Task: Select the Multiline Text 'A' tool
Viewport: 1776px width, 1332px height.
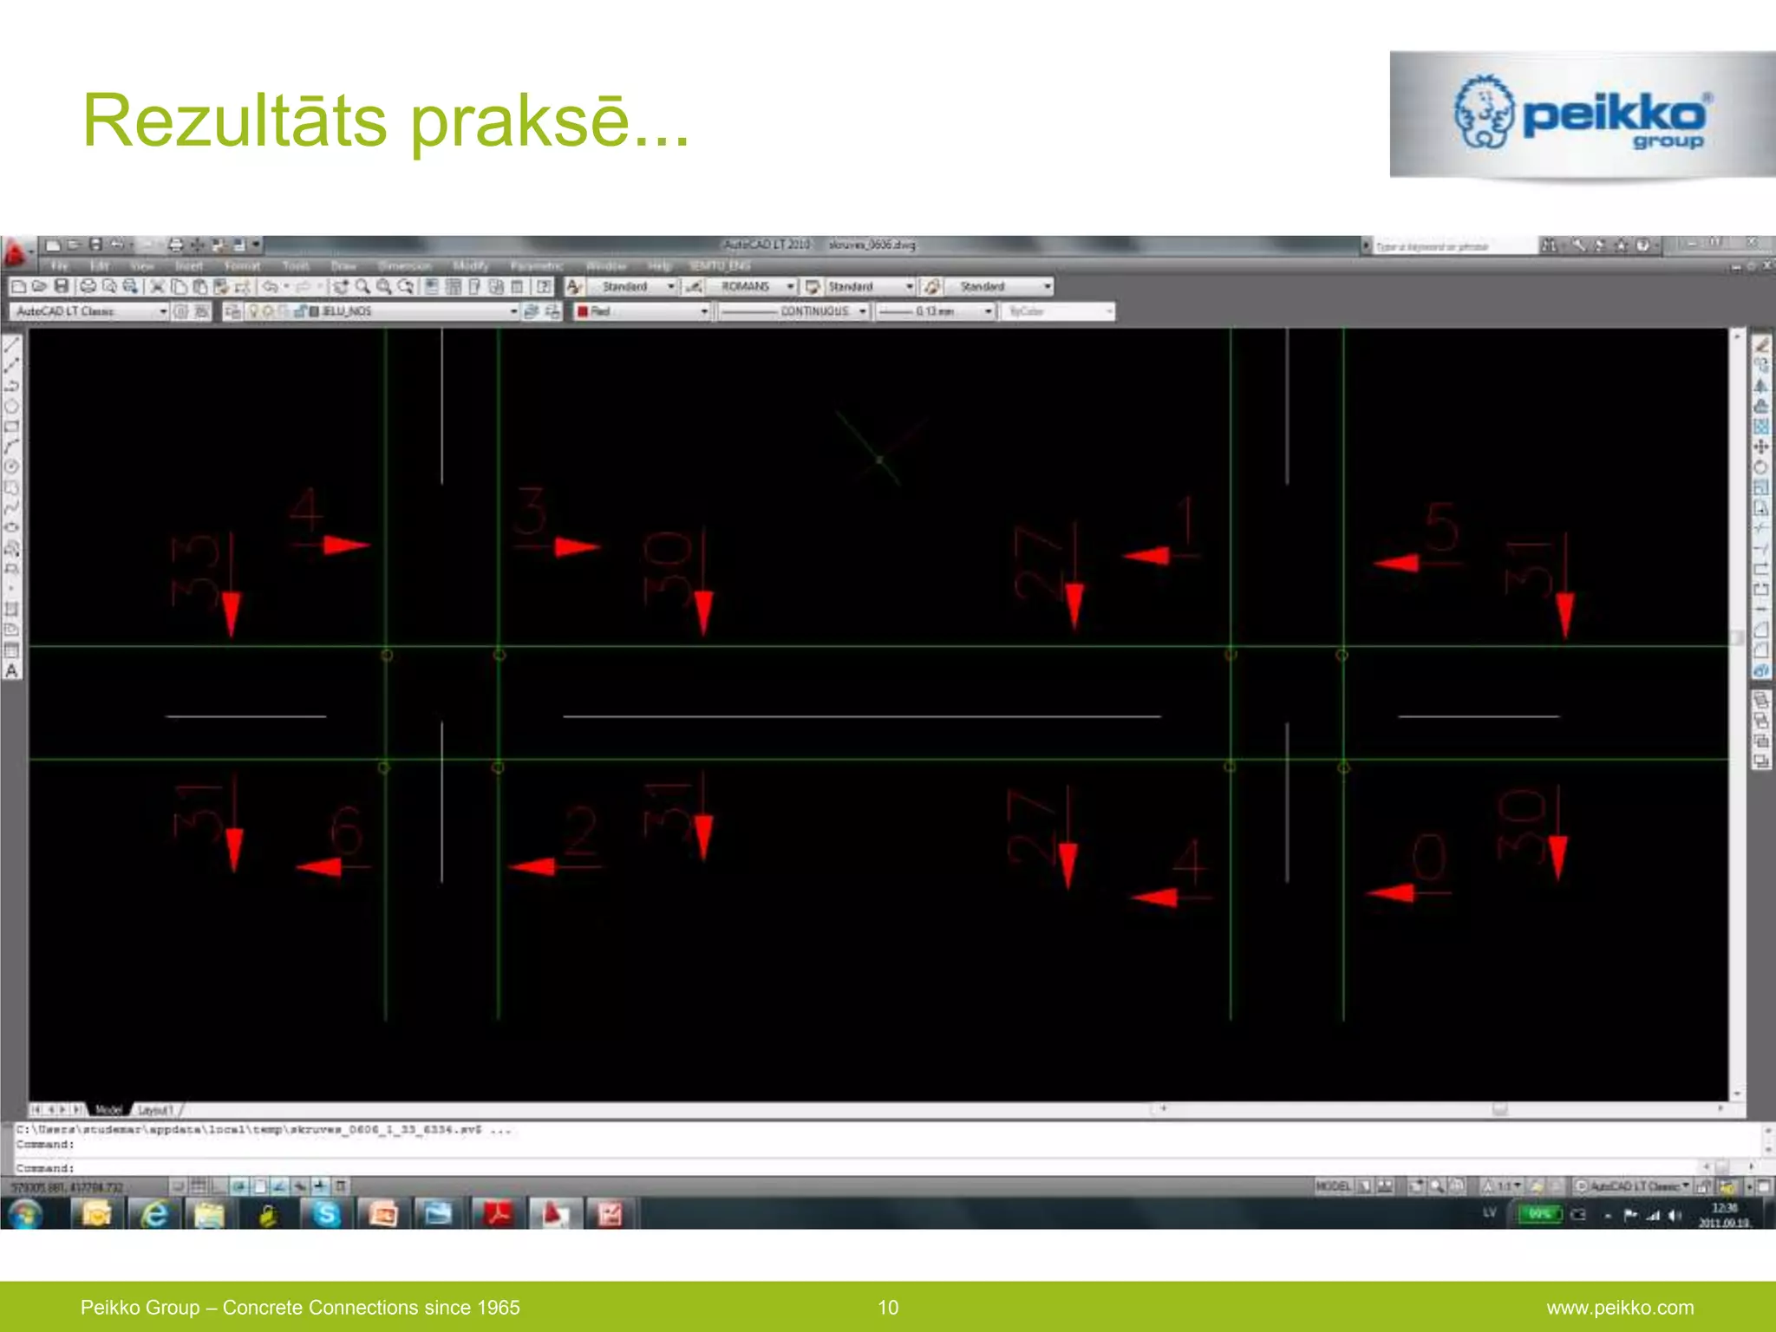Action: (12, 670)
